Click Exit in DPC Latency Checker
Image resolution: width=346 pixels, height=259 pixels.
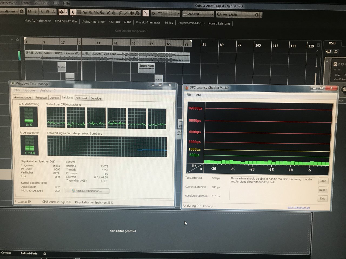322,199
